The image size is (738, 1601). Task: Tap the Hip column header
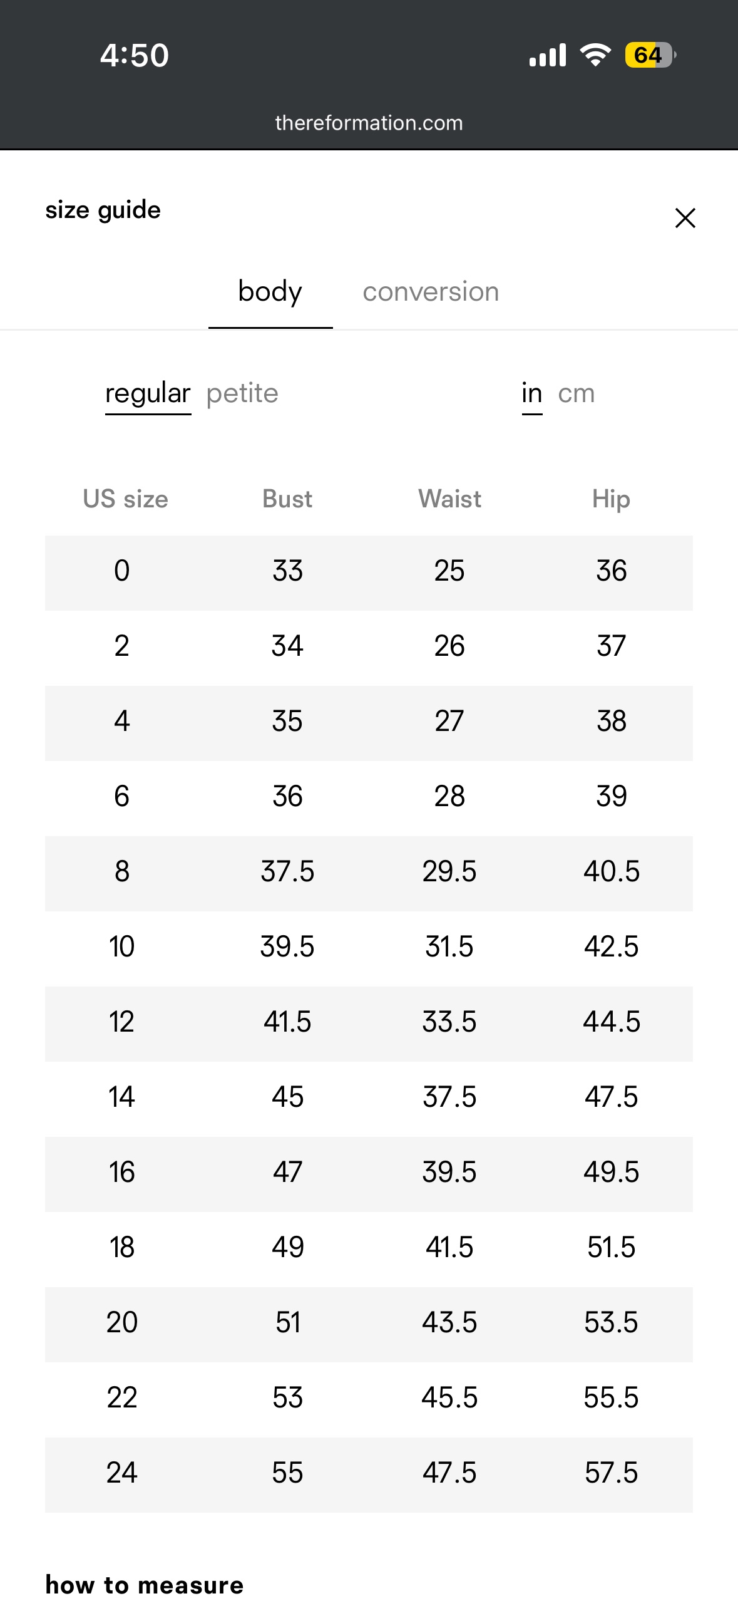[611, 499]
